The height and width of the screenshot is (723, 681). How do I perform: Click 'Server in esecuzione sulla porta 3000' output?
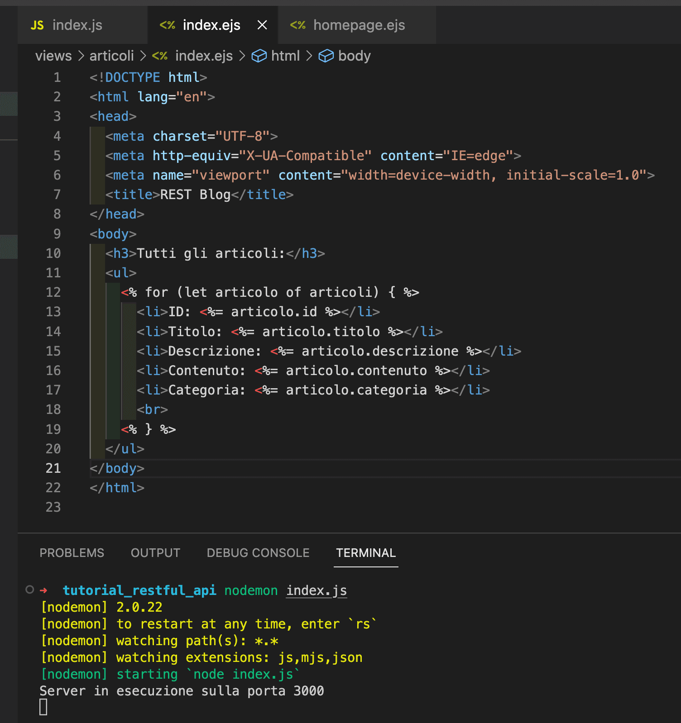[182, 691]
